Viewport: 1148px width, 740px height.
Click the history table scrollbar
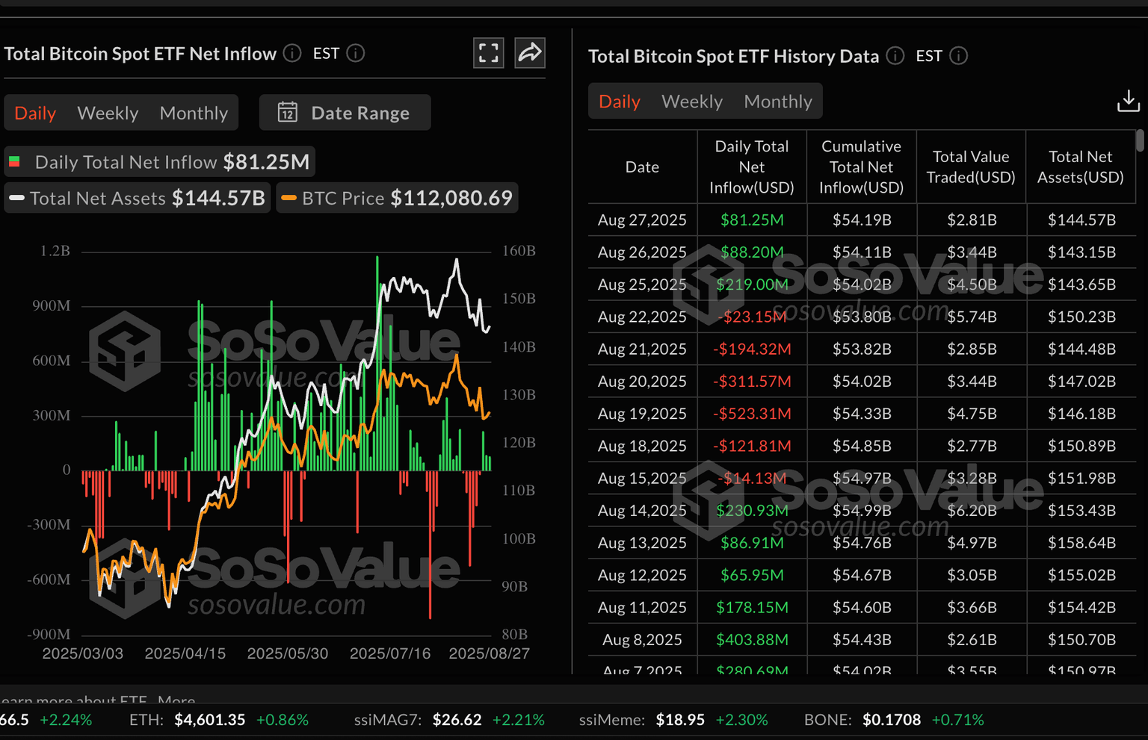pos(1140,140)
